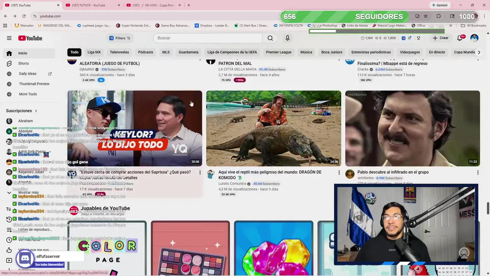Open the Dragón de Komodo video title
This screenshot has height=276, width=490.
[x=270, y=175]
